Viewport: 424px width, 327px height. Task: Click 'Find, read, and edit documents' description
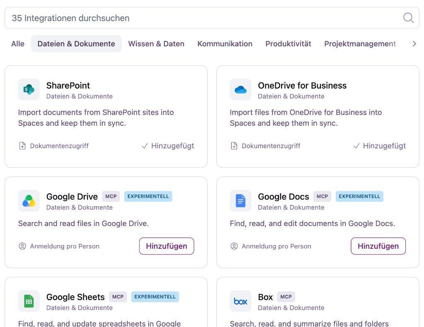click(312, 224)
